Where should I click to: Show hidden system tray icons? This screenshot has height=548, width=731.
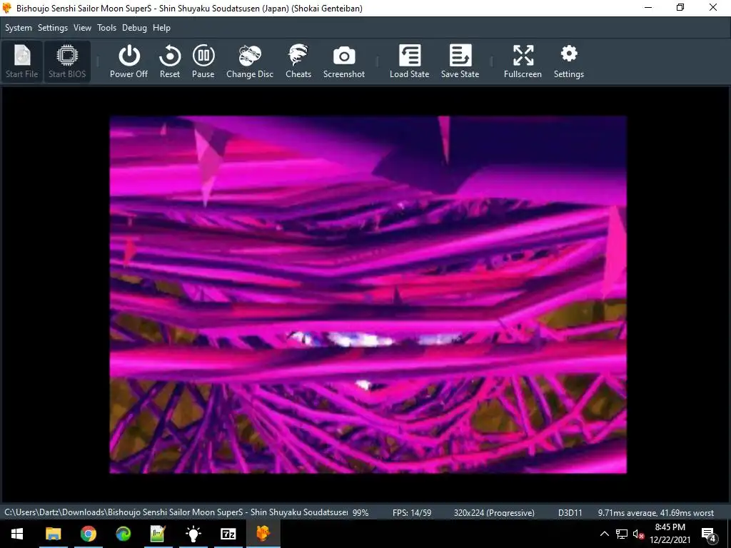tap(604, 534)
